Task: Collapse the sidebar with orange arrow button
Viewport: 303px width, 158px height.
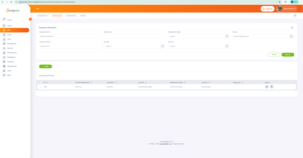Action: pos(30,19)
